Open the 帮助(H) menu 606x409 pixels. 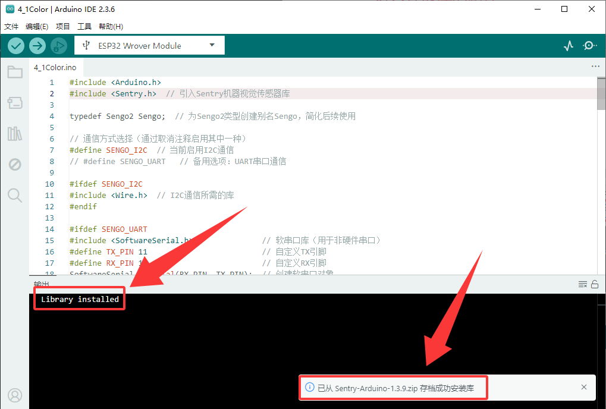click(111, 26)
